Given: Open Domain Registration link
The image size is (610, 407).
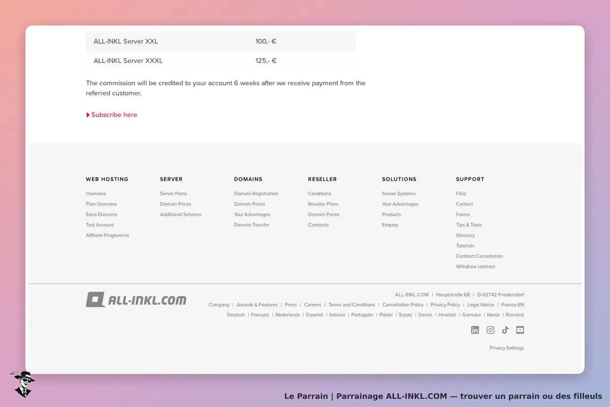Looking at the screenshot, I should coord(256,194).
